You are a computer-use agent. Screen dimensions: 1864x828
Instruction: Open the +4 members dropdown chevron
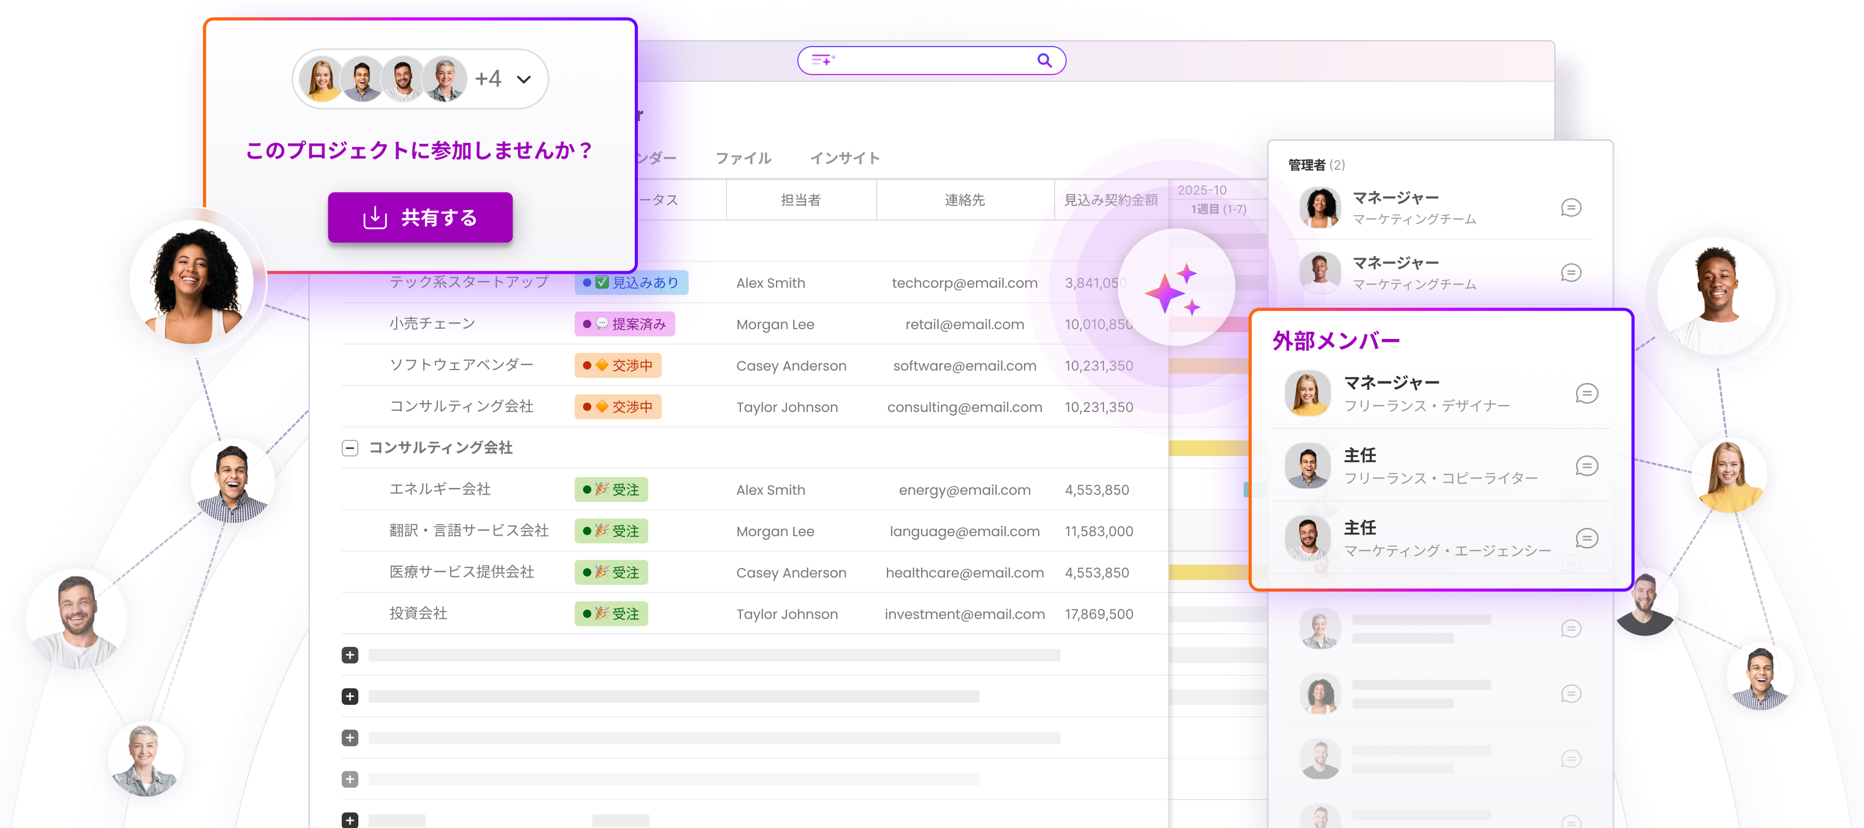click(524, 80)
